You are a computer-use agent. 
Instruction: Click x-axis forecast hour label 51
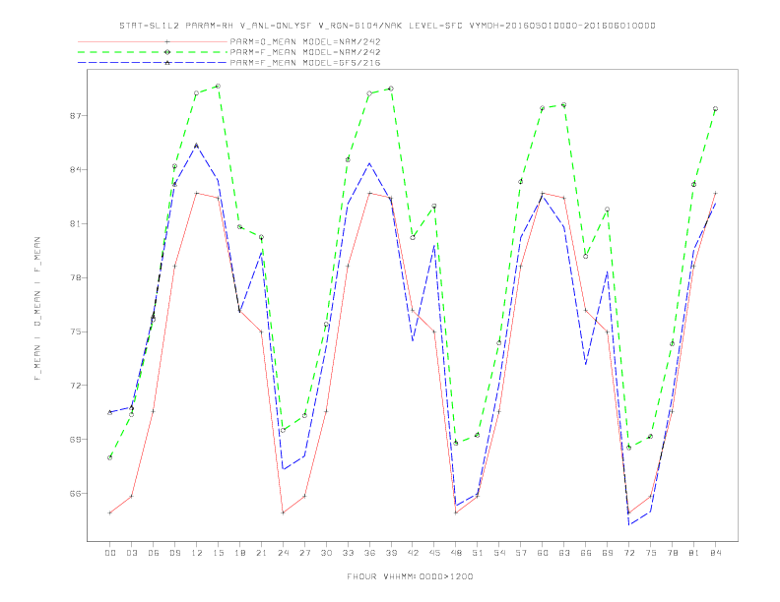click(478, 553)
